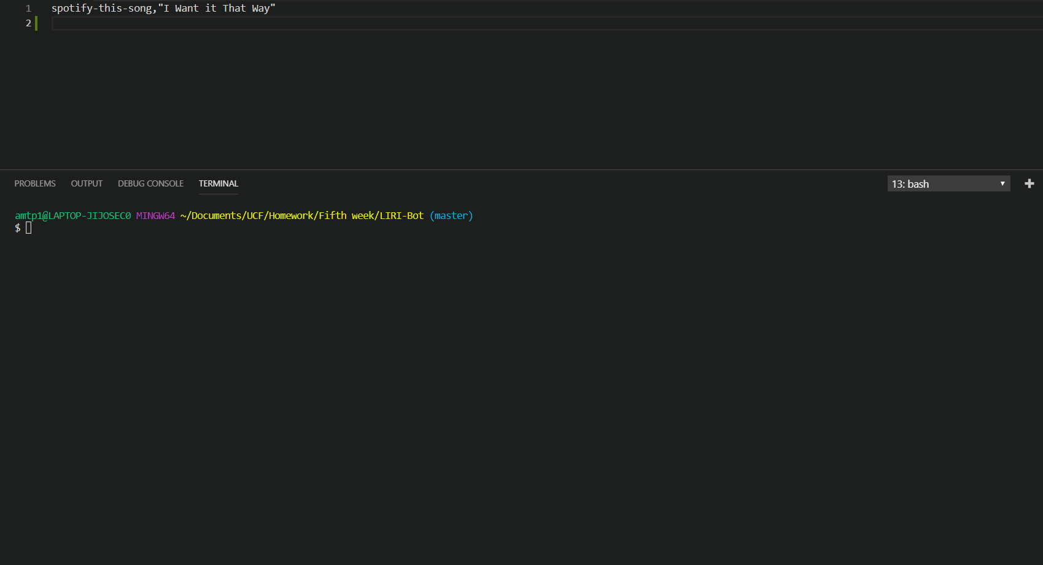Click on the text spotify-this-song in the editor

tap(99, 8)
